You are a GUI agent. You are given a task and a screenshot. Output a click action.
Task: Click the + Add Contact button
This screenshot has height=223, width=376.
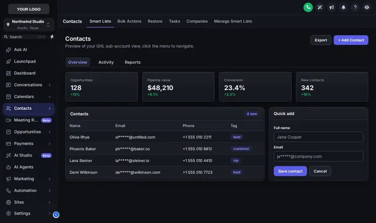[351, 40]
